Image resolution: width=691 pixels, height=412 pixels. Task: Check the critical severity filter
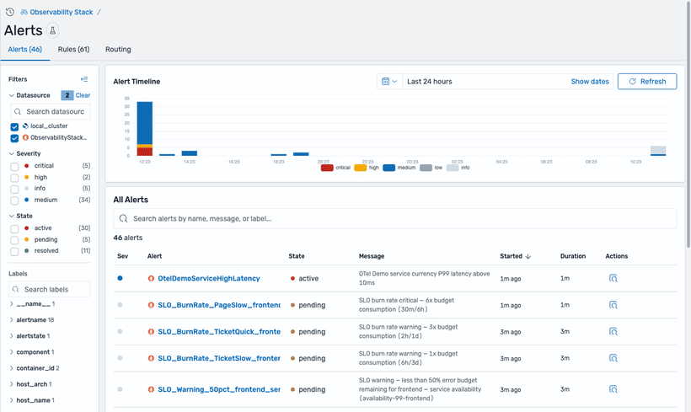point(14,167)
